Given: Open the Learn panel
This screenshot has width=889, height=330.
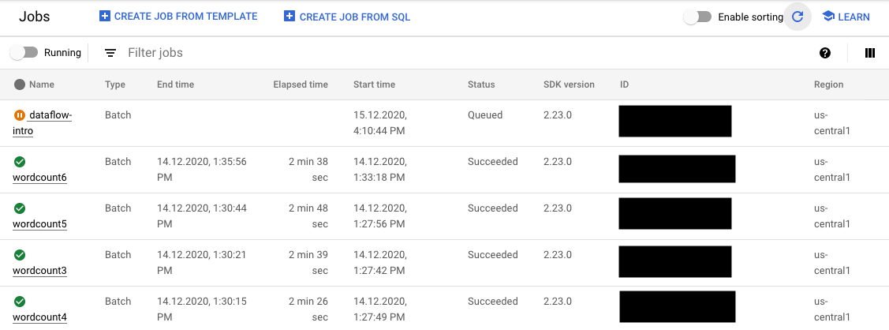Looking at the screenshot, I should point(846,17).
